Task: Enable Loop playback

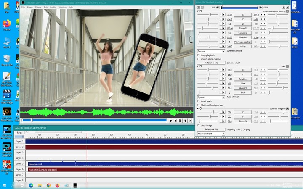Action: pyautogui.click(x=199, y=55)
